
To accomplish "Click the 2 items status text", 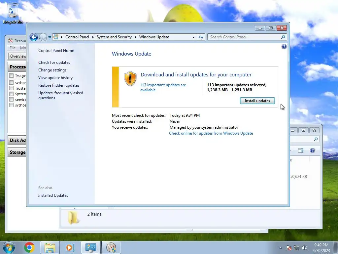I will pyautogui.click(x=94, y=214).
